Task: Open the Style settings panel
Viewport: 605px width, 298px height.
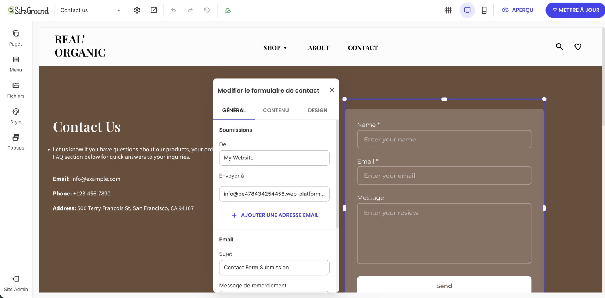Action: click(x=16, y=116)
